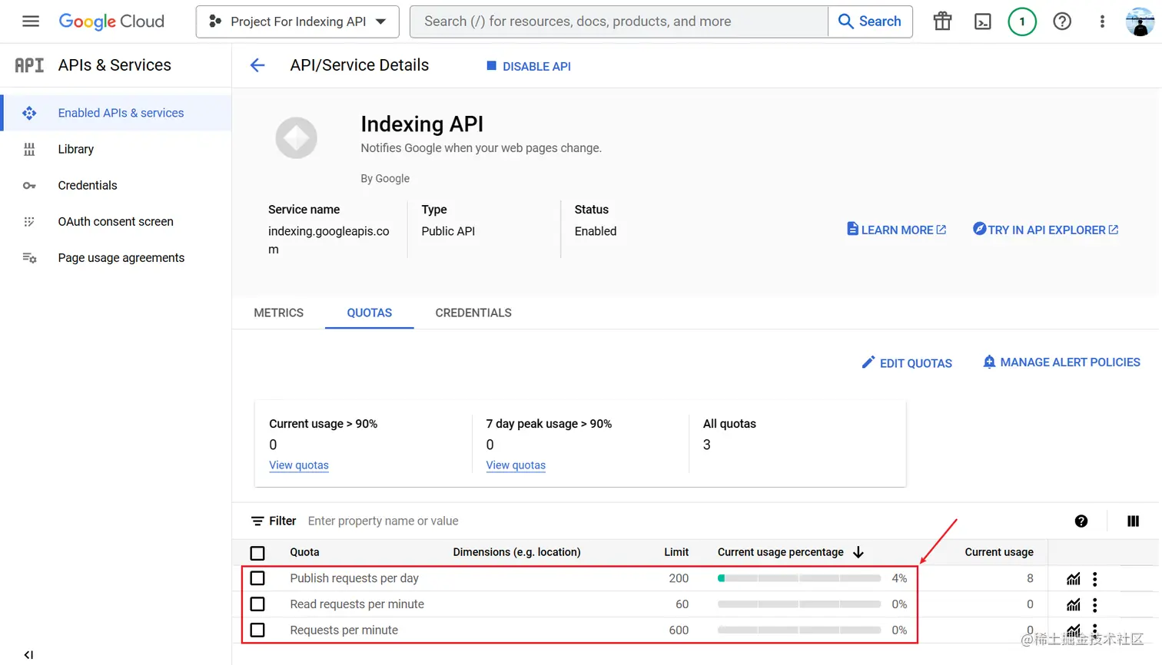Image resolution: width=1162 pixels, height=665 pixels.
Task: Toggle the select-all quotas checkbox
Action: coord(257,553)
